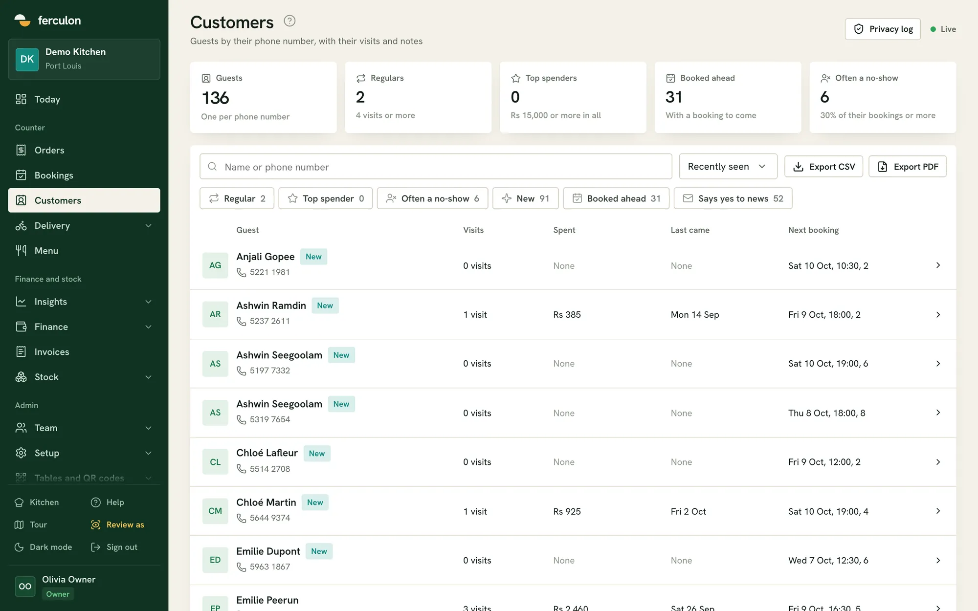Export the list as CSV
This screenshot has height=611, width=978.
[x=823, y=167]
